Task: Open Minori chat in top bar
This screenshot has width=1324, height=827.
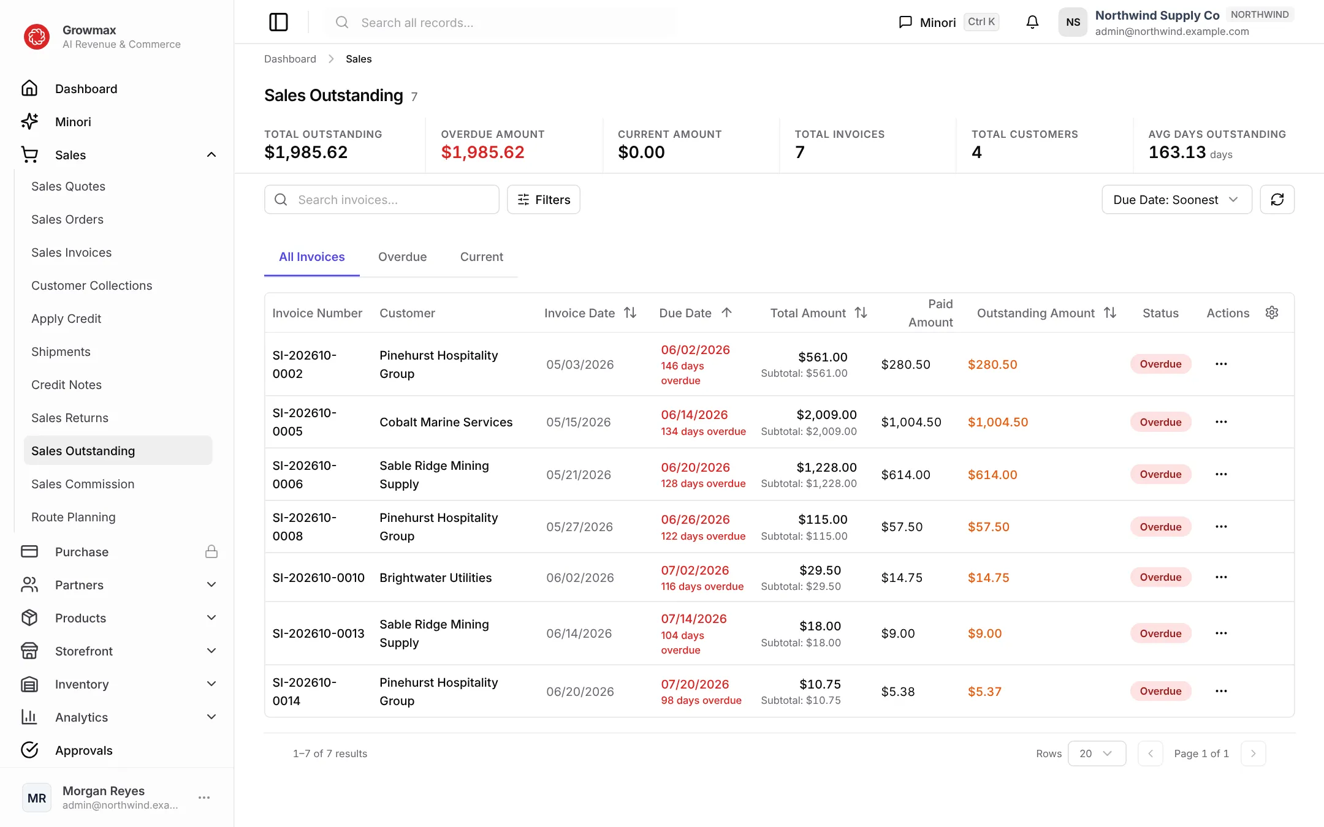Action: (x=948, y=22)
